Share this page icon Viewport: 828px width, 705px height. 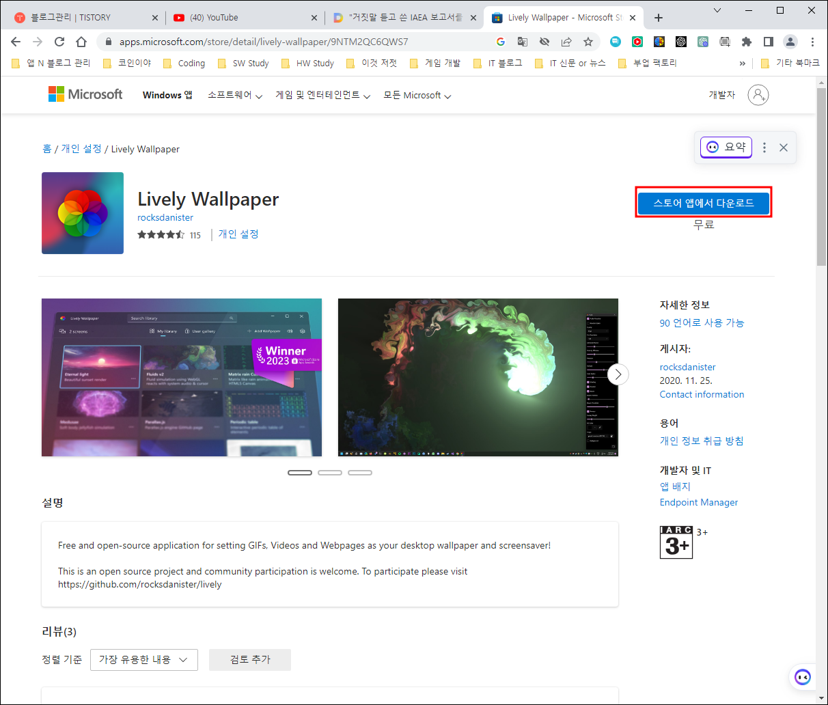coord(566,42)
